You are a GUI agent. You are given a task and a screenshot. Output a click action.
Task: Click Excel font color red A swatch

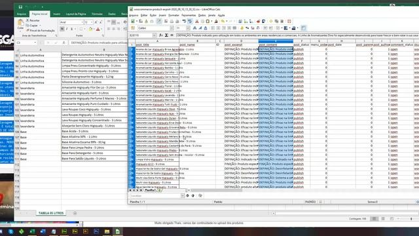coord(98,29)
